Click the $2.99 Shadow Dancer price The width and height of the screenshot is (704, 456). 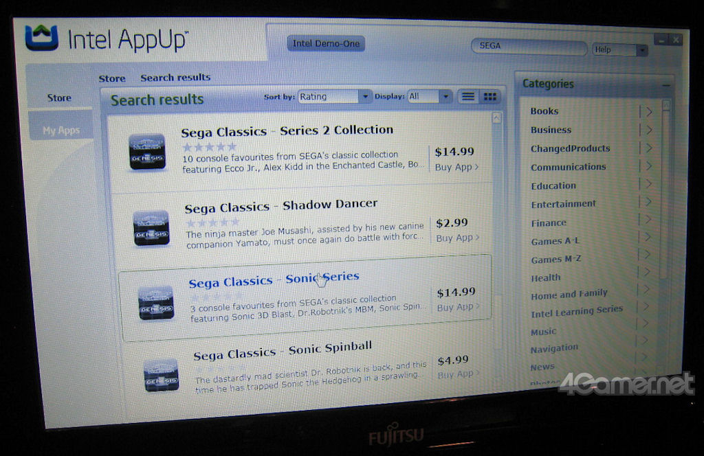point(452,223)
